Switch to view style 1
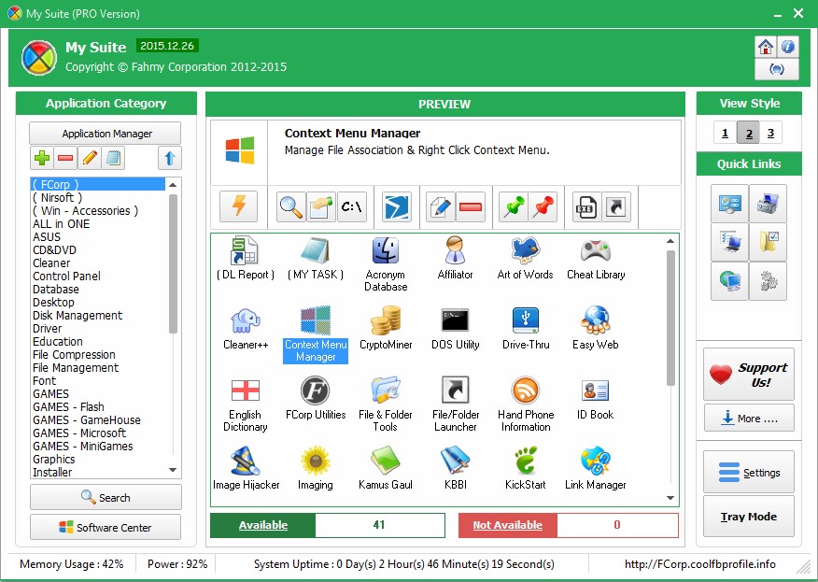The height and width of the screenshot is (582, 818). tap(726, 133)
